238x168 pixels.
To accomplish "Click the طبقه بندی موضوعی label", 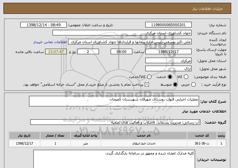I will pos(210,77).
